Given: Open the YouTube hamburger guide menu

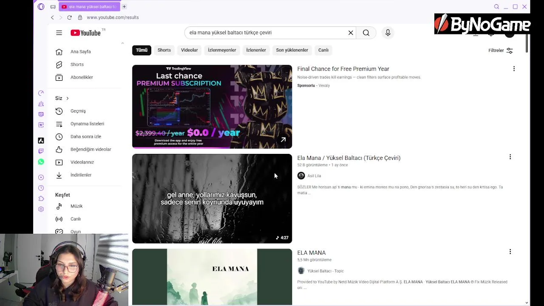Looking at the screenshot, I should coord(59,33).
